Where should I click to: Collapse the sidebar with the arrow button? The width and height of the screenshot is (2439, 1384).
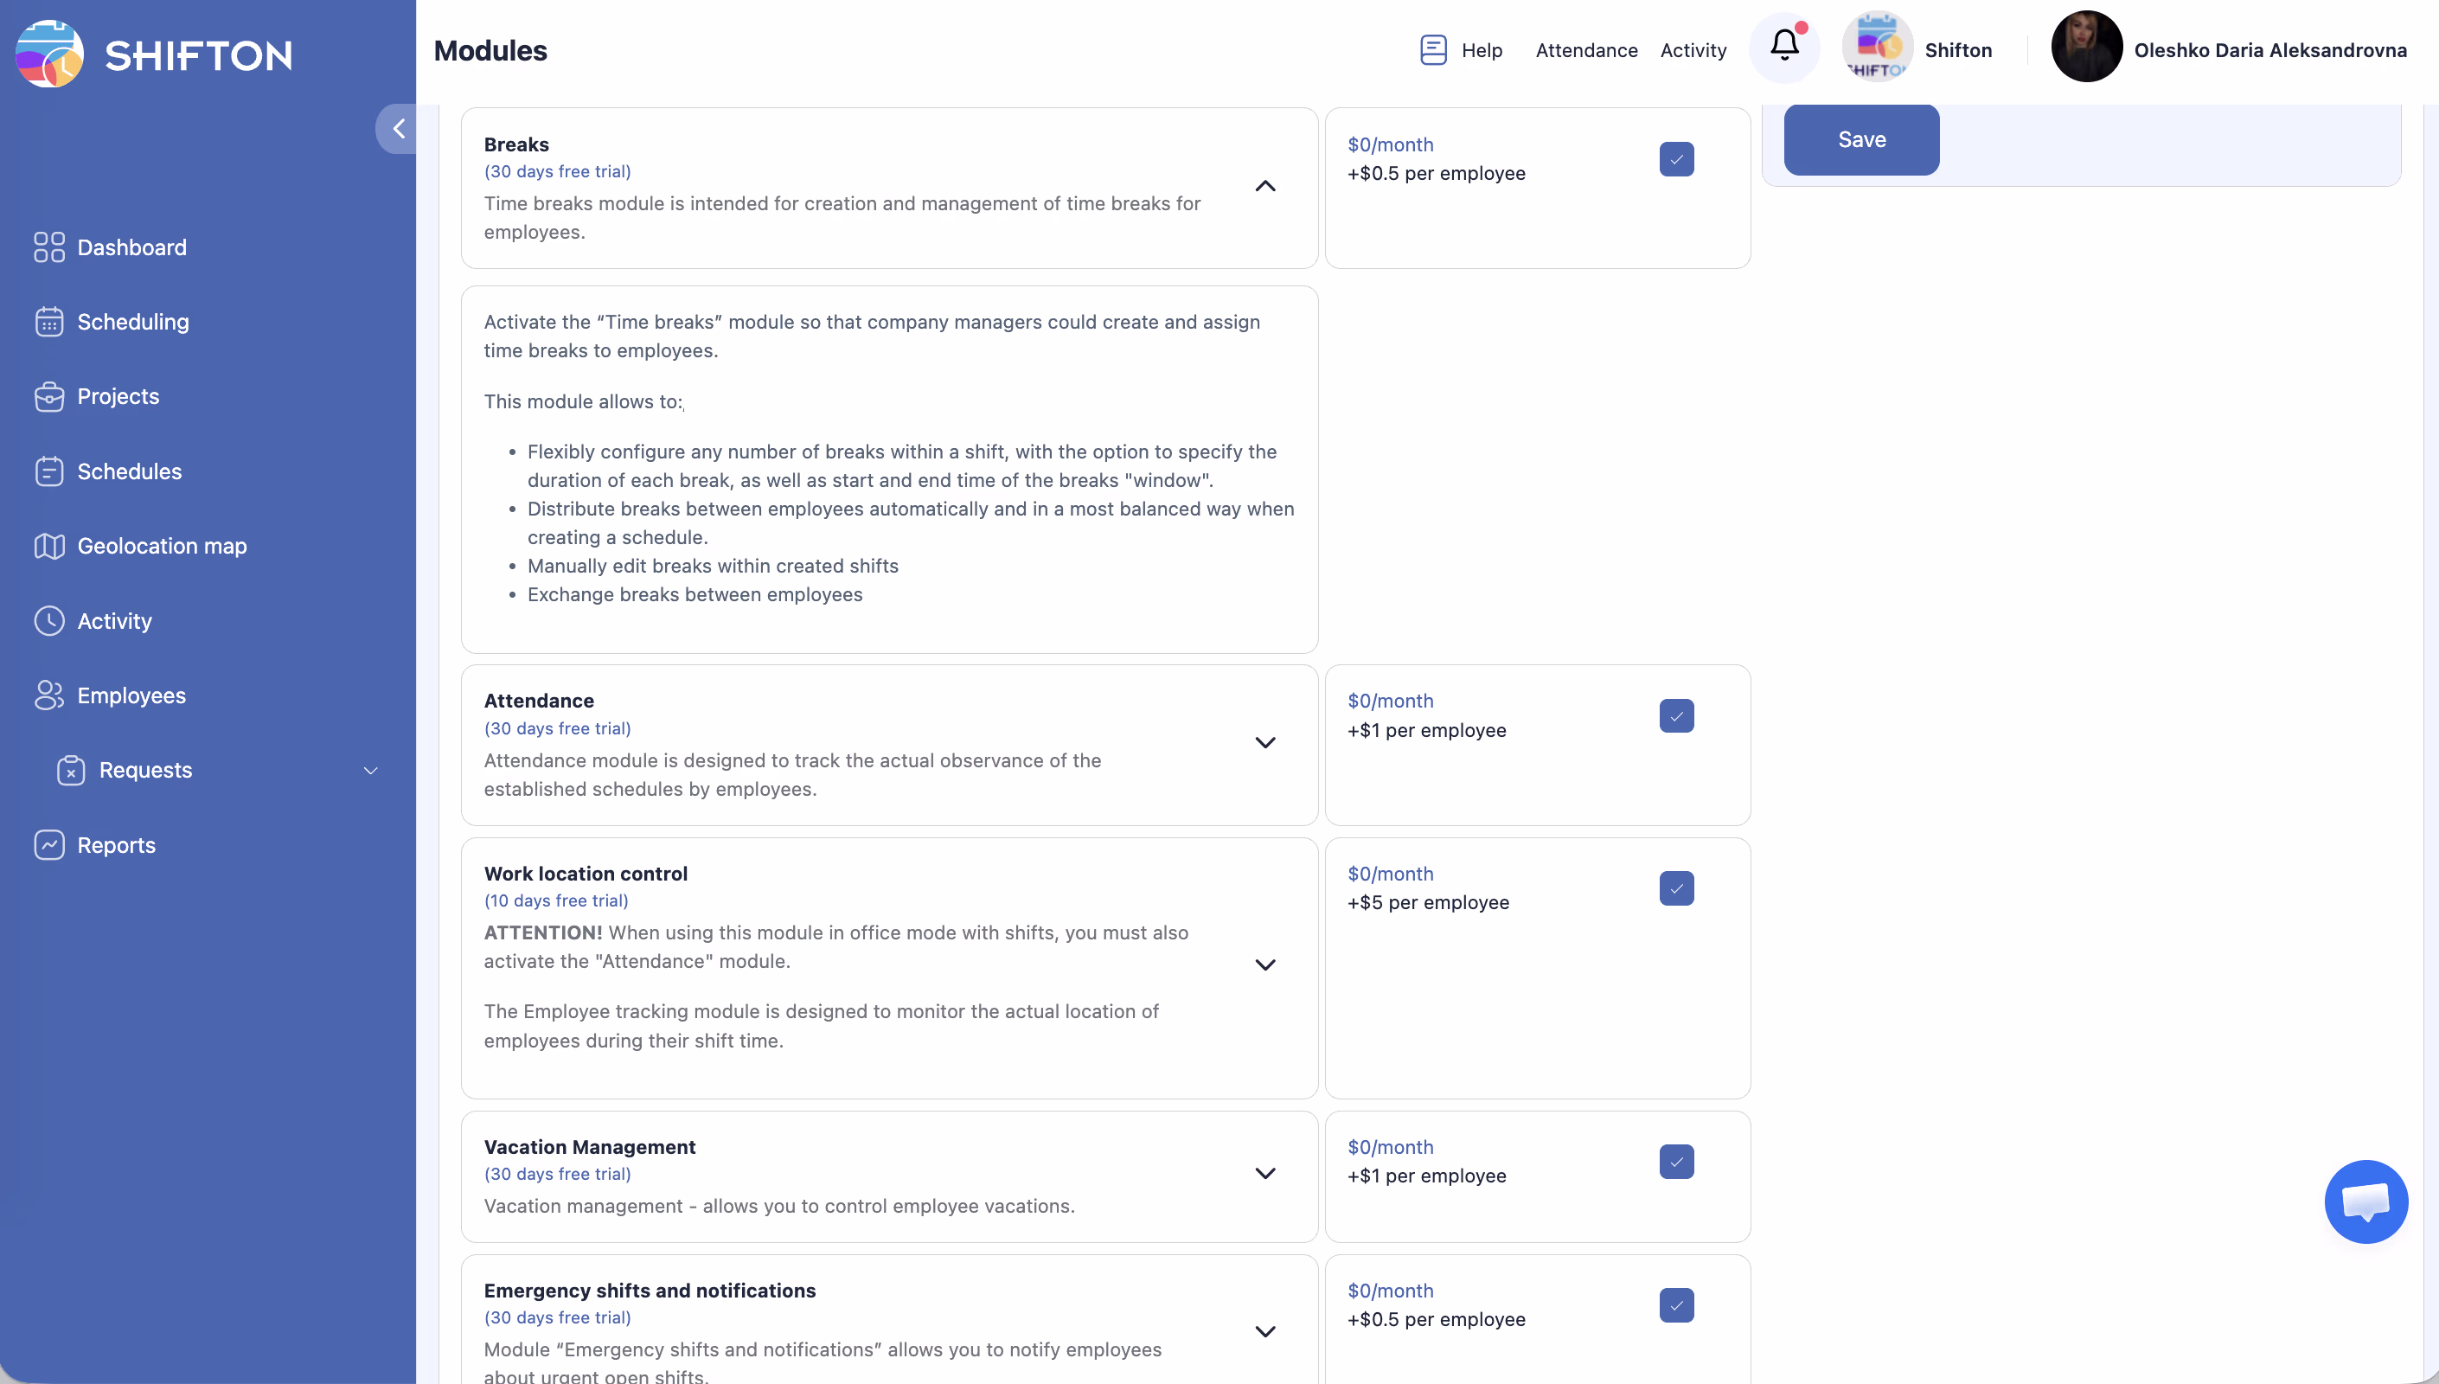tap(398, 128)
